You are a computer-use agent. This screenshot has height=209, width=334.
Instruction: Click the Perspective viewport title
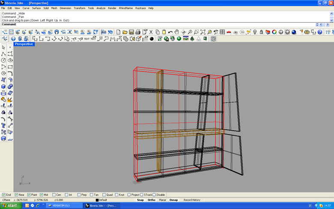click(24, 44)
